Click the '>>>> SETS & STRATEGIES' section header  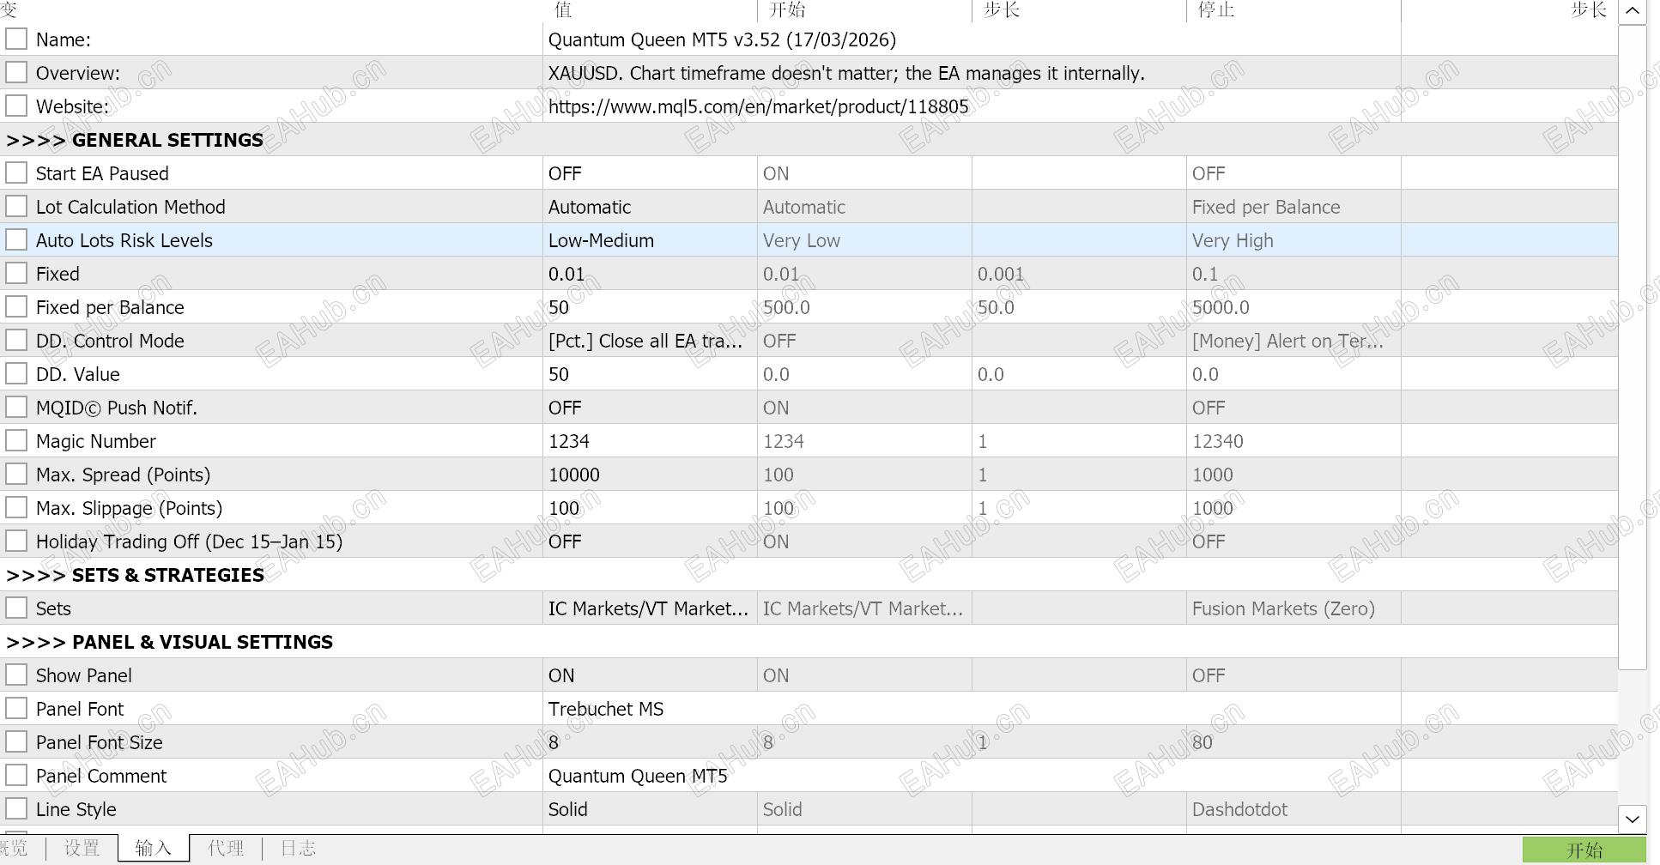tap(135, 575)
